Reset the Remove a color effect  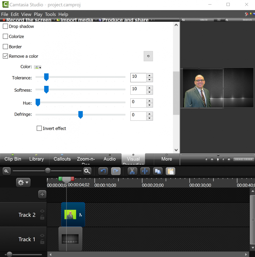click(148, 56)
